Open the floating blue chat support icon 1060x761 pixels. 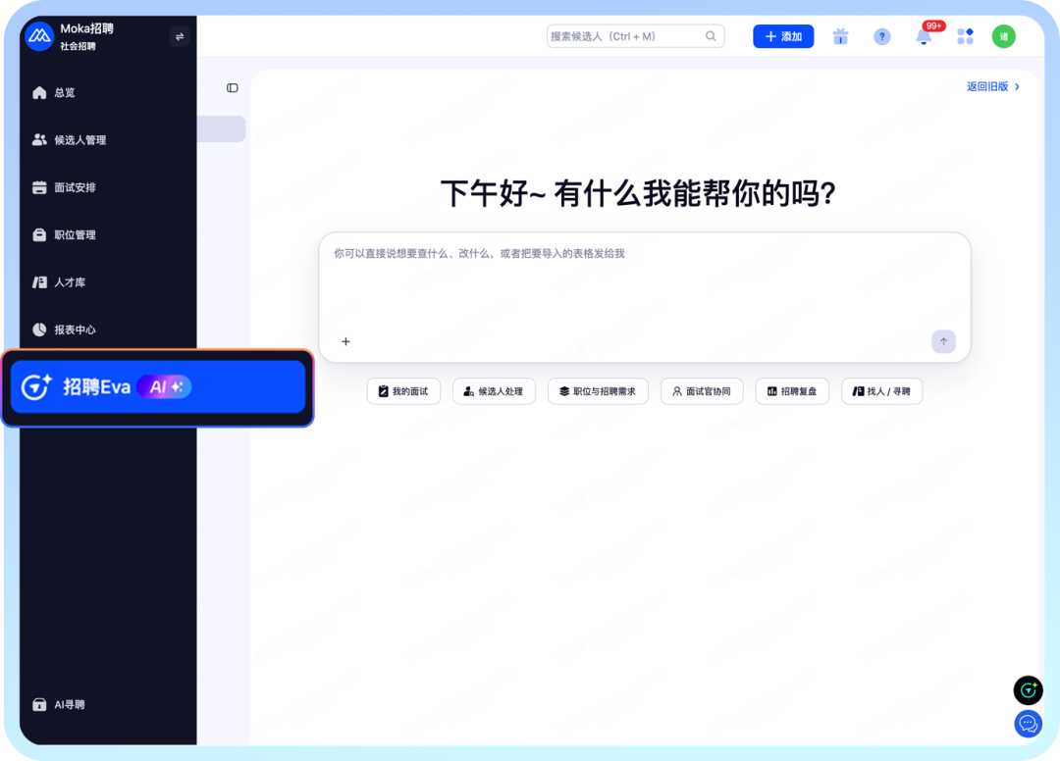[x=1028, y=724]
